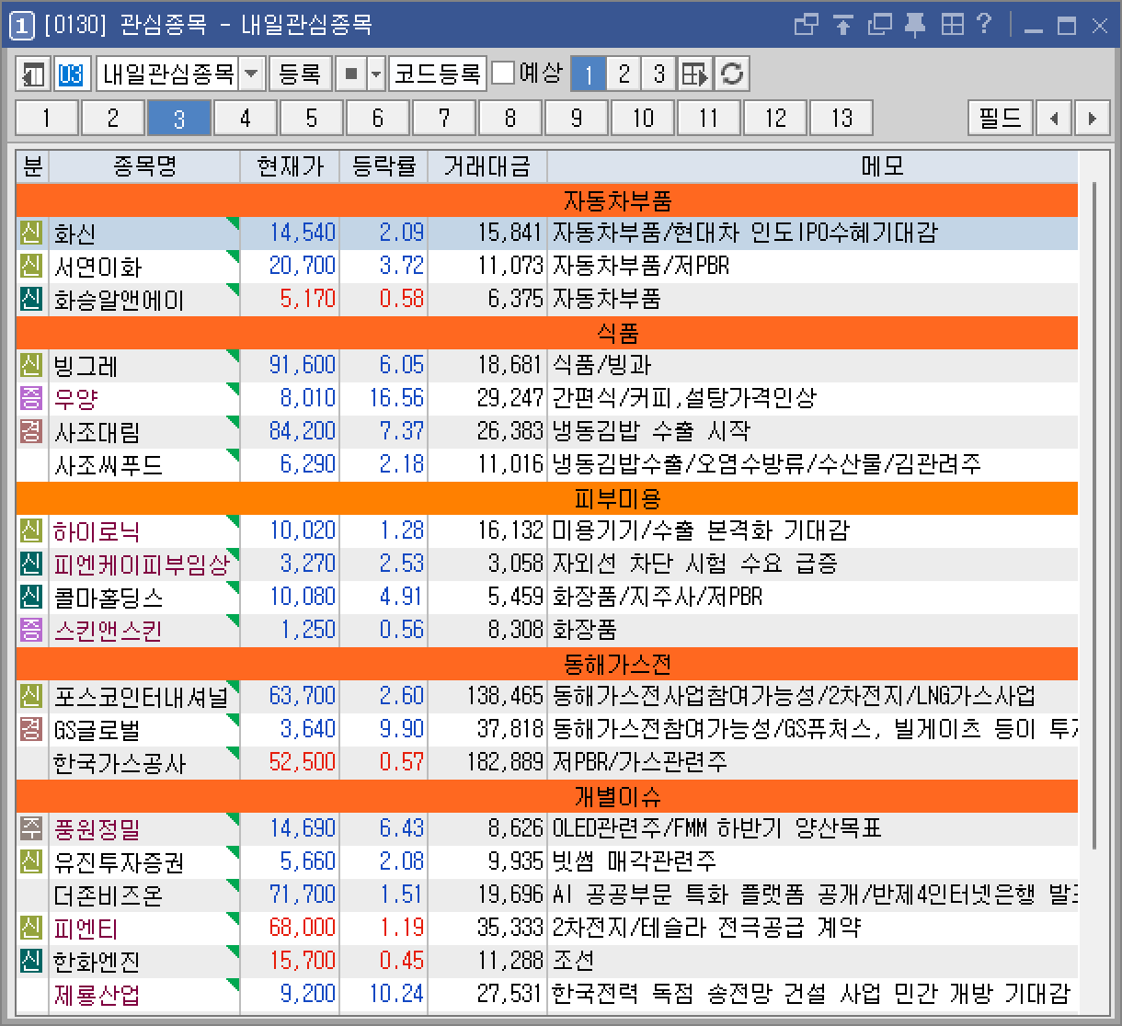The width and height of the screenshot is (1122, 1026).
Task: Enable the 예상 checkbox
Action: tap(503, 74)
